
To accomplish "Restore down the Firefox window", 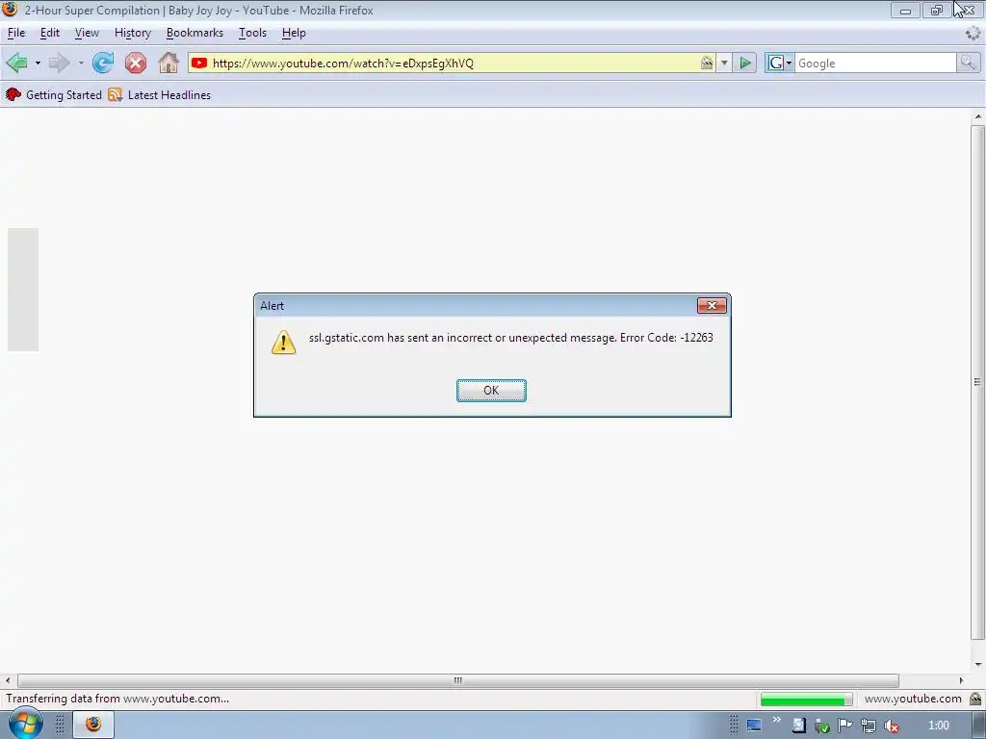I will (936, 10).
